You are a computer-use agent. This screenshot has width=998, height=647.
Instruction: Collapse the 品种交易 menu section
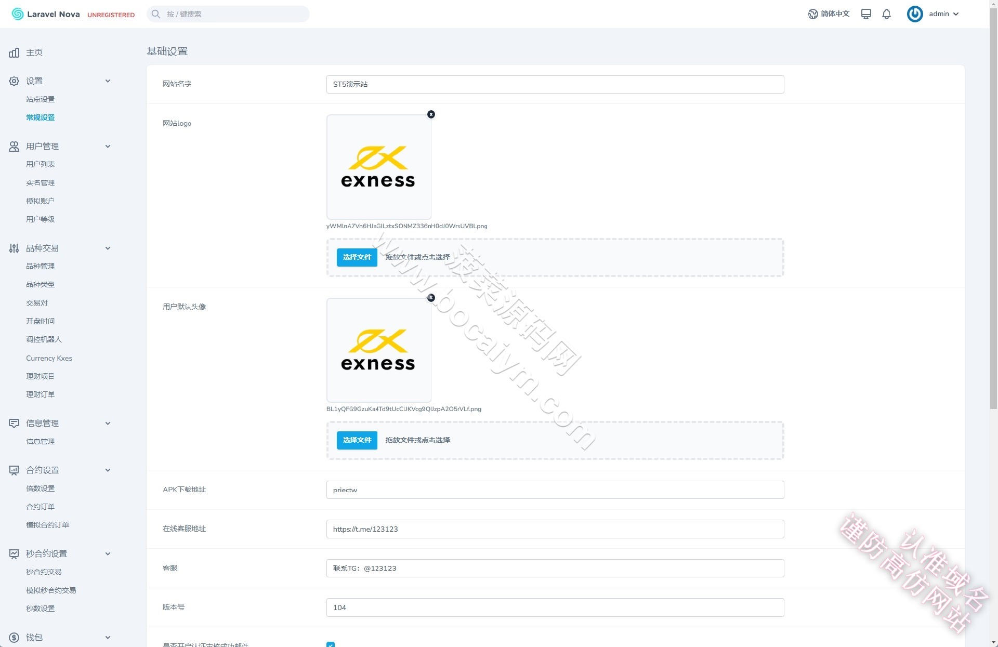pyautogui.click(x=108, y=248)
